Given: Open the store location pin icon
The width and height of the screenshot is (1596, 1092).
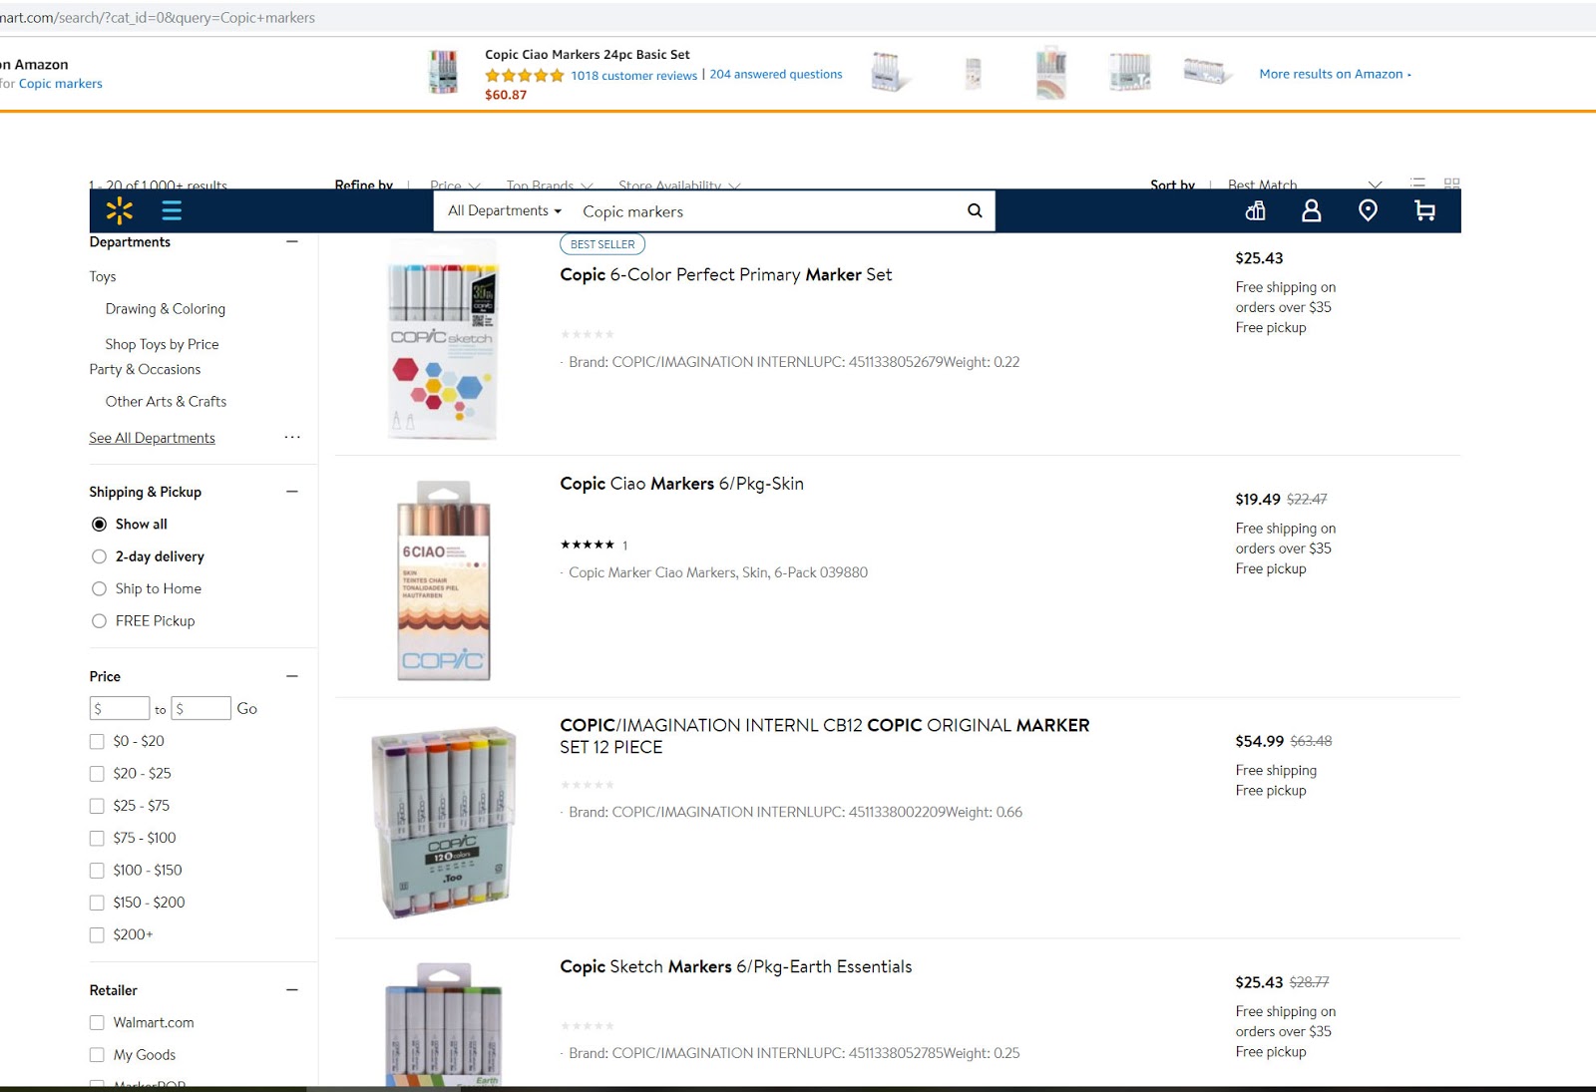Looking at the screenshot, I should click(1369, 210).
